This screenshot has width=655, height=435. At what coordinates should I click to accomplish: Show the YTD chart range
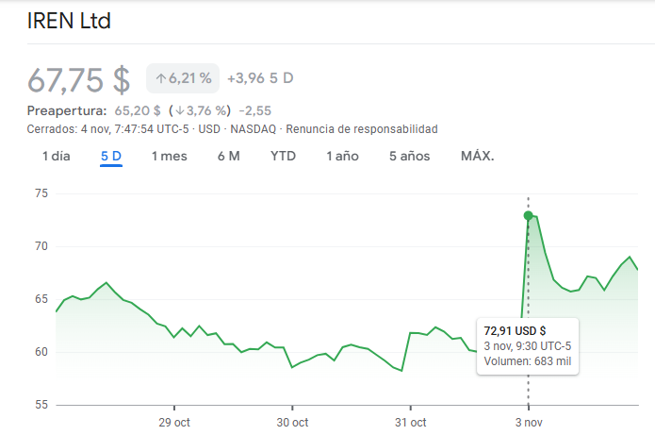point(283,156)
